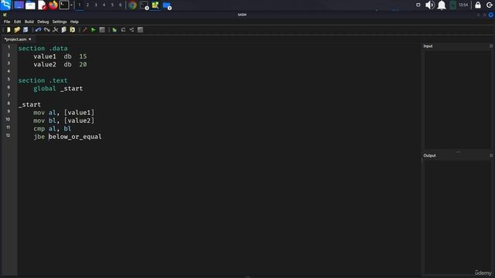
Task: Paste from clipboard using toolbar icon
Action: tap(72, 29)
